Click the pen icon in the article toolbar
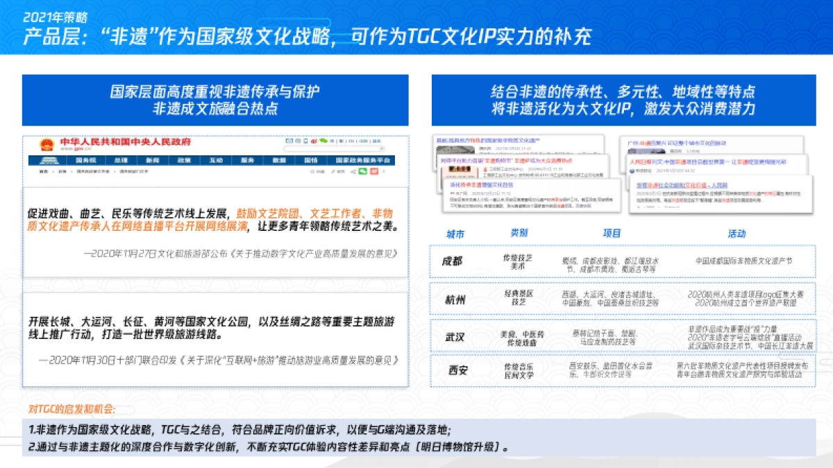 pos(333,171)
